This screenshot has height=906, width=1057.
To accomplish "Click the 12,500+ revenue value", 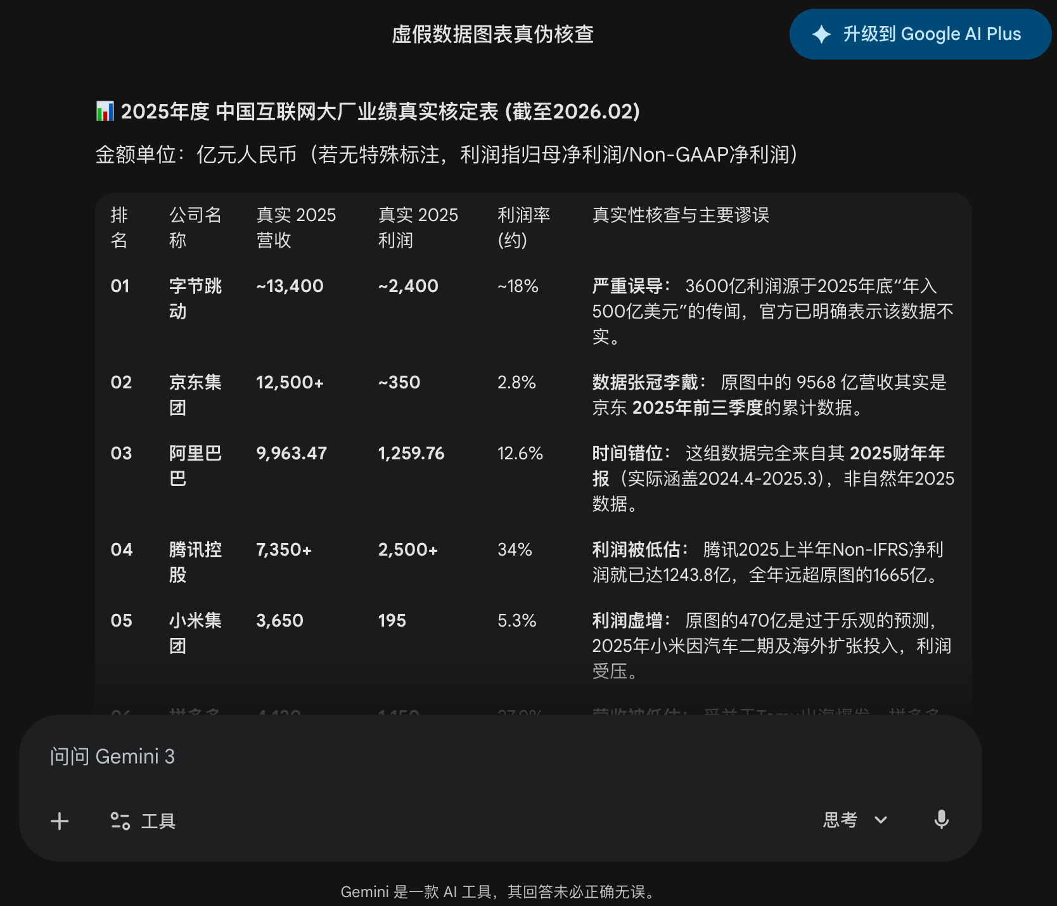I will (290, 383).
